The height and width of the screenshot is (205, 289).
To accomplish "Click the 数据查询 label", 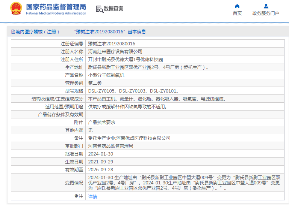I will point(113,9).
